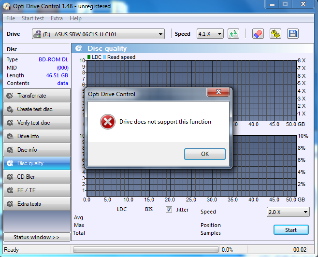Open the File menu
This screenshot has height=257, width=318.
click(11, 18)
